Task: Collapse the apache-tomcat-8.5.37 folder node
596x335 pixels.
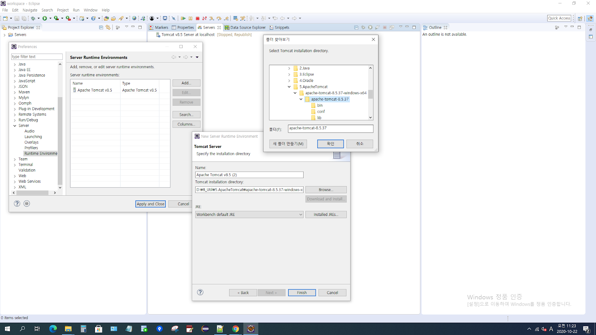Action: click(x=301, y=99)
